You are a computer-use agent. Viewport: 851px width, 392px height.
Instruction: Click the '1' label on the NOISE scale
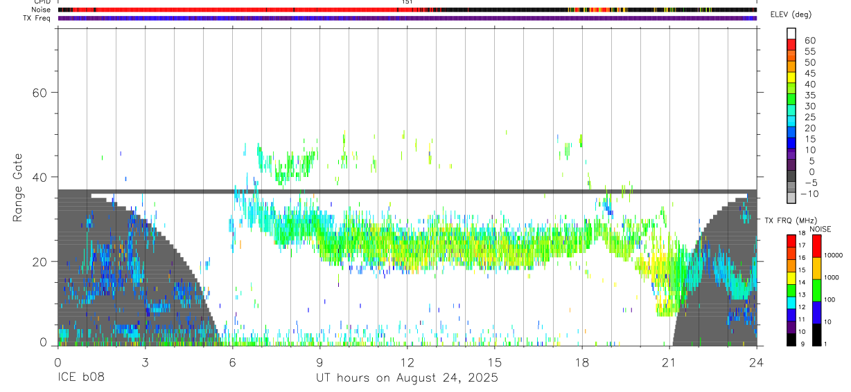[826, 344]
